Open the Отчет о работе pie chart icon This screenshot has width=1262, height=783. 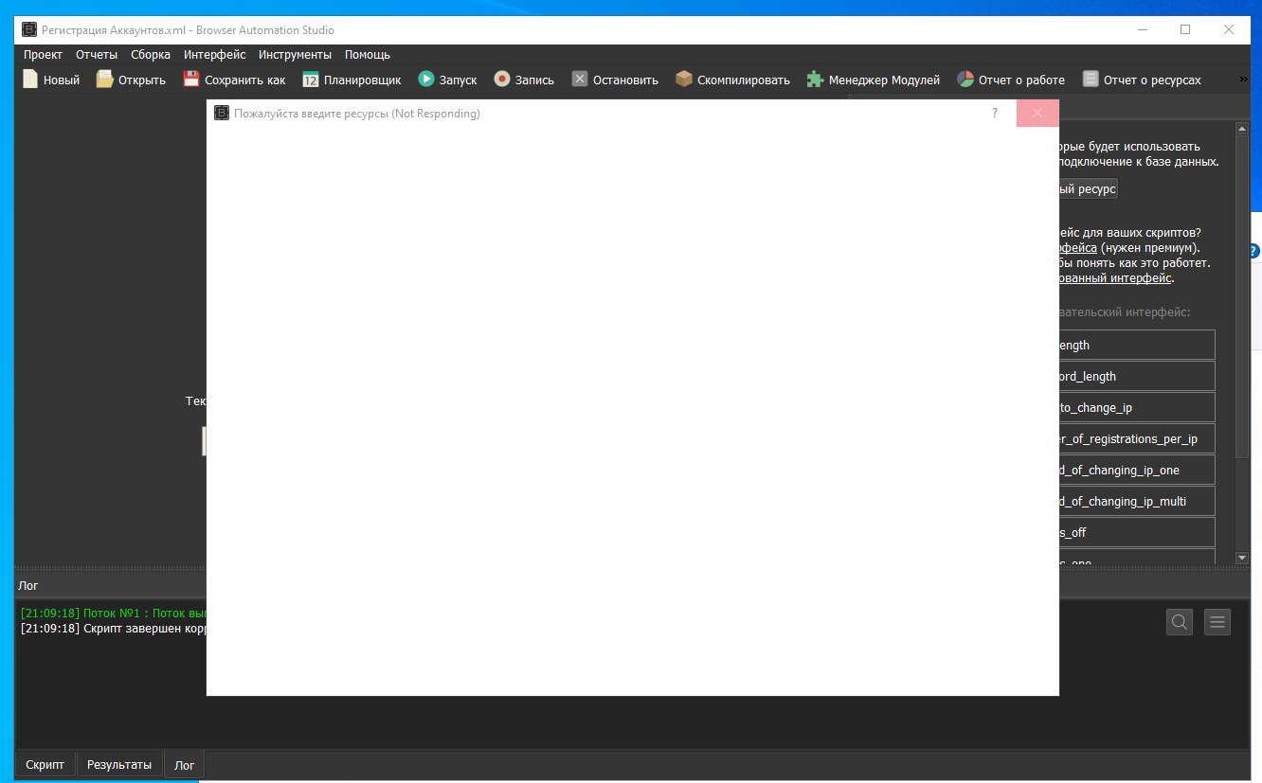[x=965, y=80]
